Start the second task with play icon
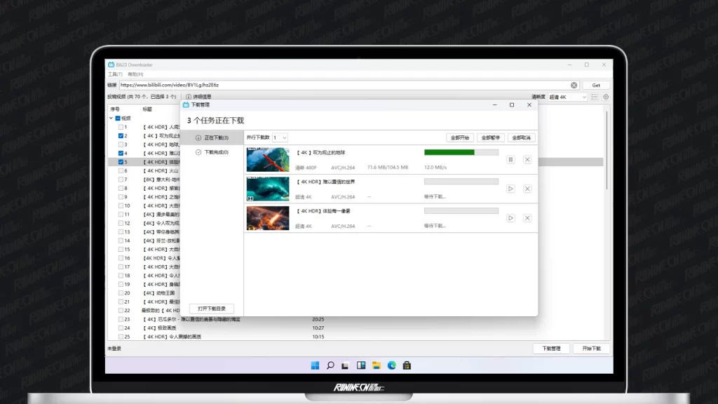This screenshot has width=718, height=404. [510, 189]
